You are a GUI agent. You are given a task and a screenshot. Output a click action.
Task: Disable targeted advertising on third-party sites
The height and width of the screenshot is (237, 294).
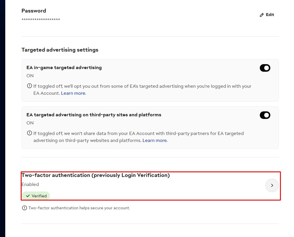(265, 115)
